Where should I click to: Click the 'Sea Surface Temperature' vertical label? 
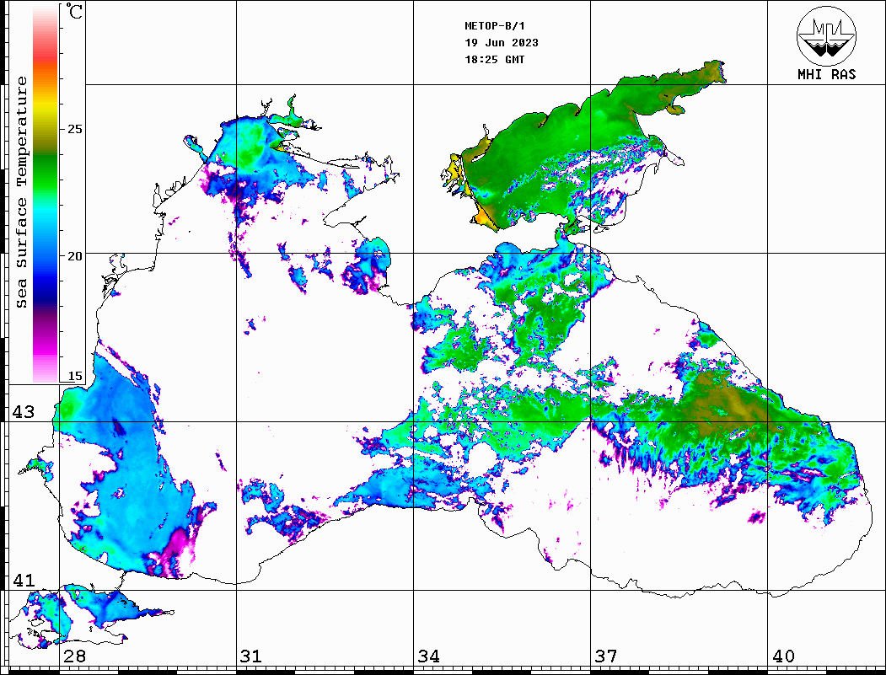[x=21, y=193]
